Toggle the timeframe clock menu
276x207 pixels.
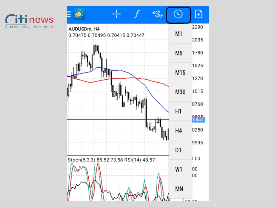[x=178, y=14]
